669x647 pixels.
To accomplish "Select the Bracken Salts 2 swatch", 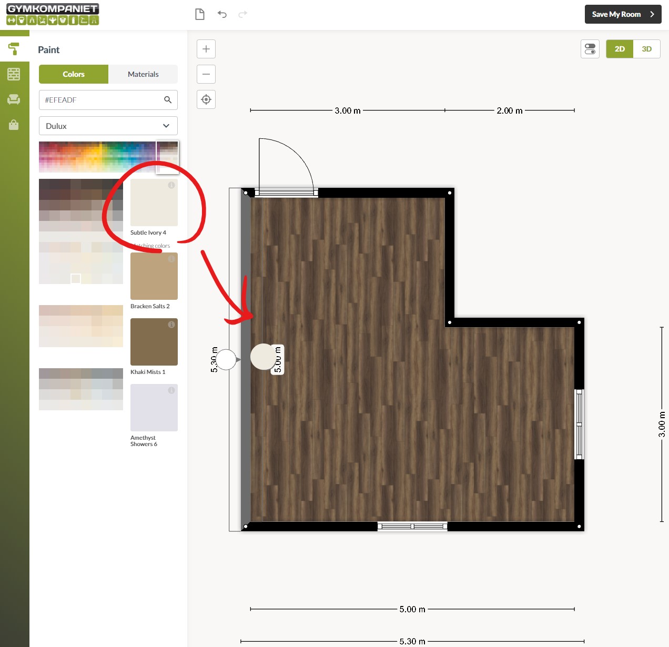I will pyautogui.click(x=154, y=277).
